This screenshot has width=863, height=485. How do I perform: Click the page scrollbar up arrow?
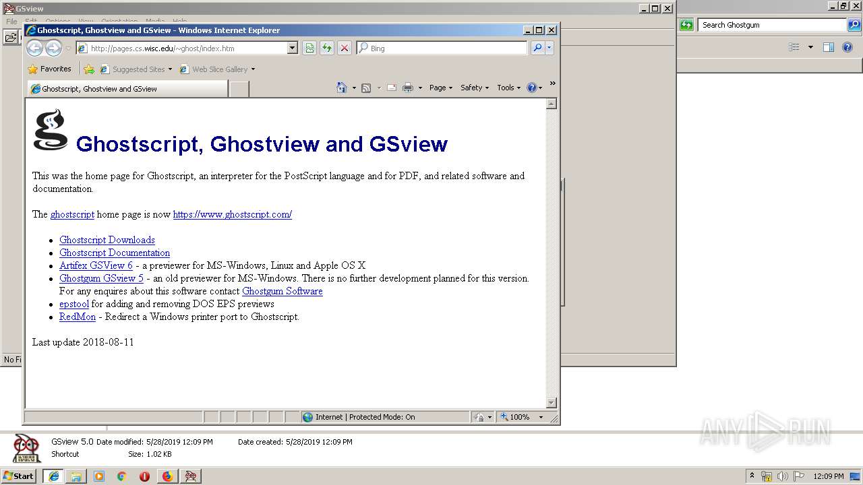(551, 104)
